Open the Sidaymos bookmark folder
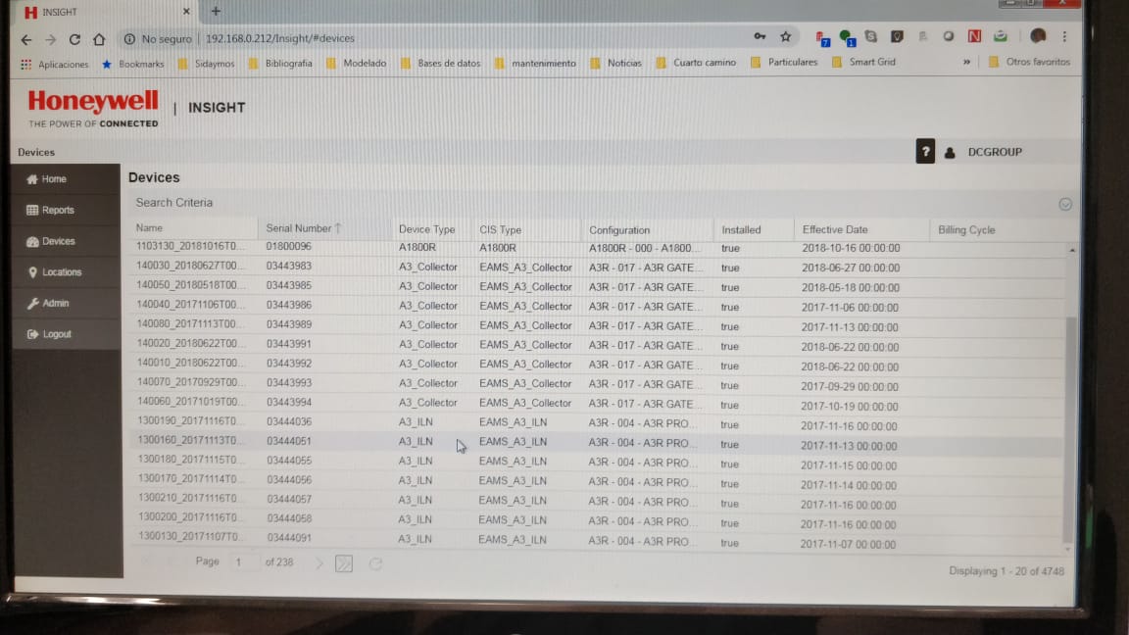The image size is (1129, 635). pyautogui.click(x=206, y=64)
